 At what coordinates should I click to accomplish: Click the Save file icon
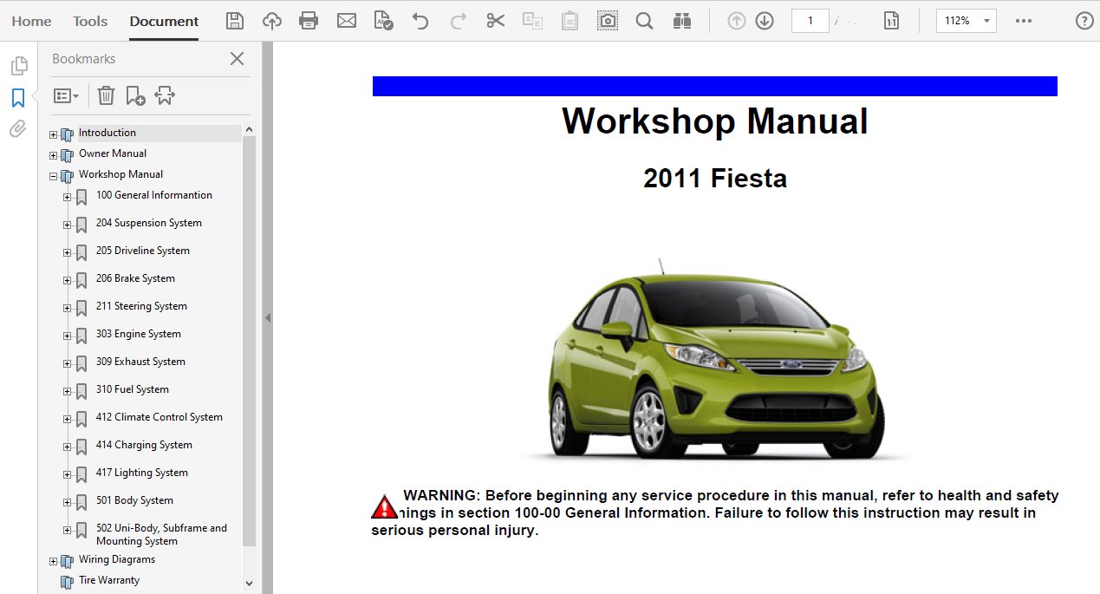[234, 21]
